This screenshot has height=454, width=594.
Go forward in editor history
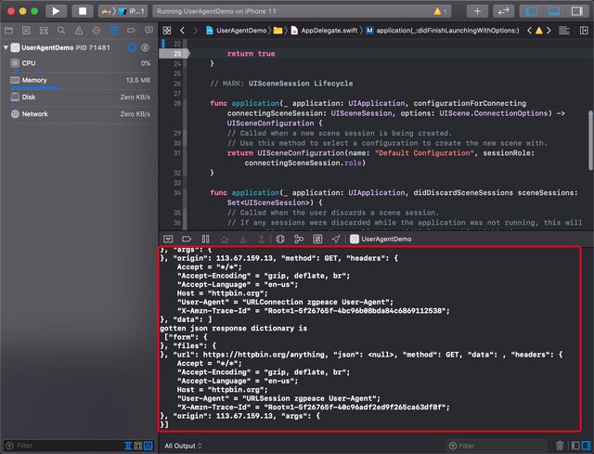[196, 31]
